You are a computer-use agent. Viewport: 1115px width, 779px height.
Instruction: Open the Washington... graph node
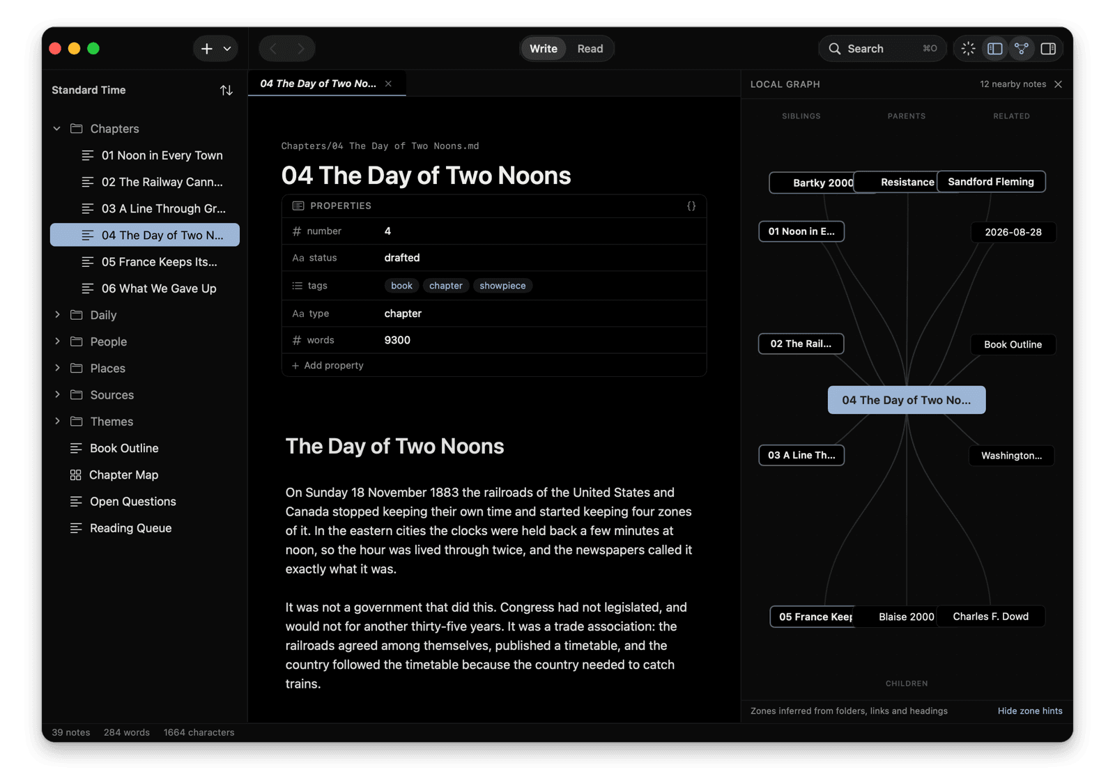click(x=1011, y=456)
